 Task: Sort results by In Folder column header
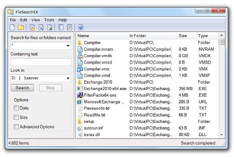pyautogui.click(x=152, y=36)
